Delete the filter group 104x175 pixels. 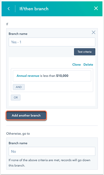[x=88, y=64]
